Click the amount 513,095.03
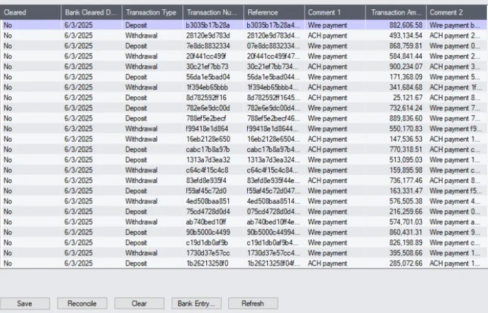Image resolution: width=488 pixels, height=313 pixels. pos(406,160)
